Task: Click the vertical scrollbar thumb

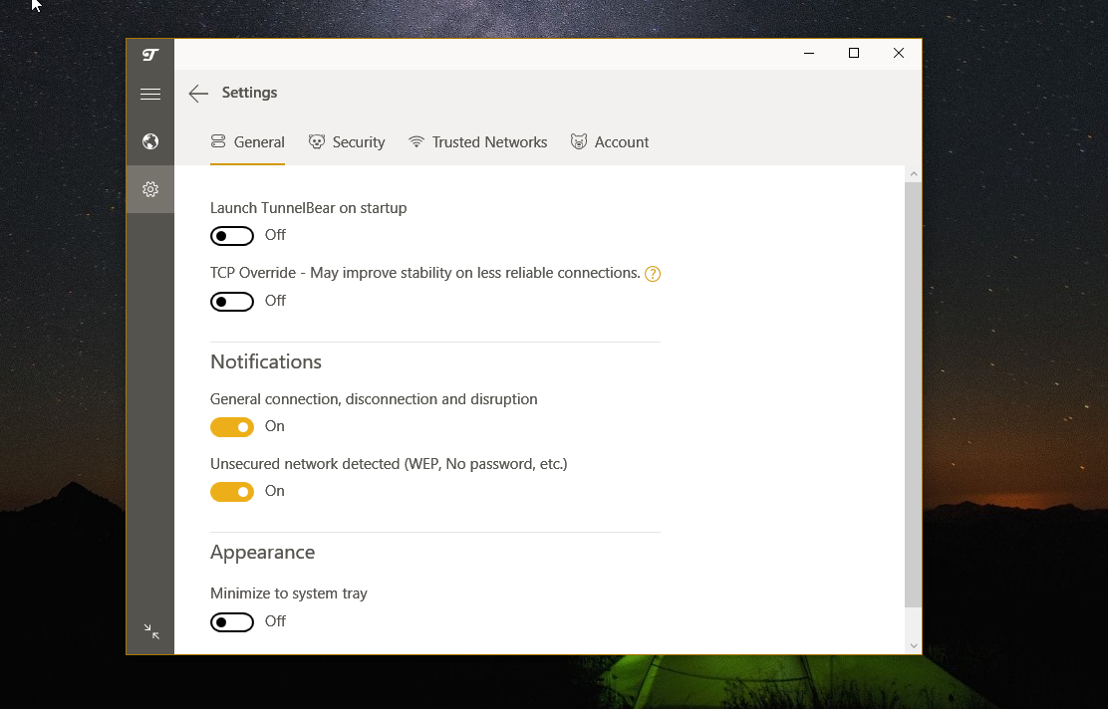Action: pyautogui.click(x=913, y=394)
